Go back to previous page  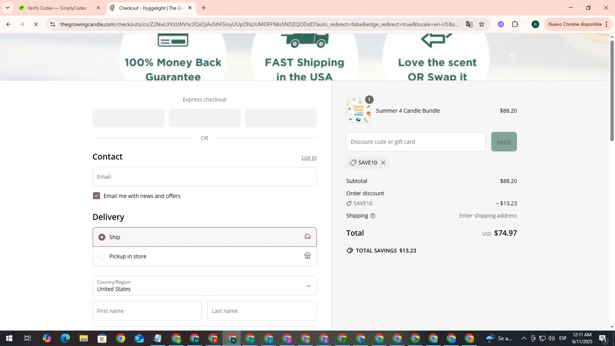pos(8,24)
